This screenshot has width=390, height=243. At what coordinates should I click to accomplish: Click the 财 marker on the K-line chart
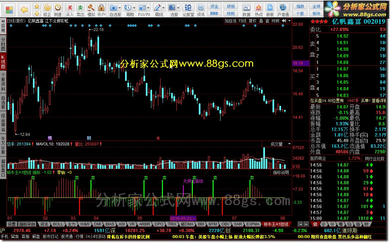[89, 138]
